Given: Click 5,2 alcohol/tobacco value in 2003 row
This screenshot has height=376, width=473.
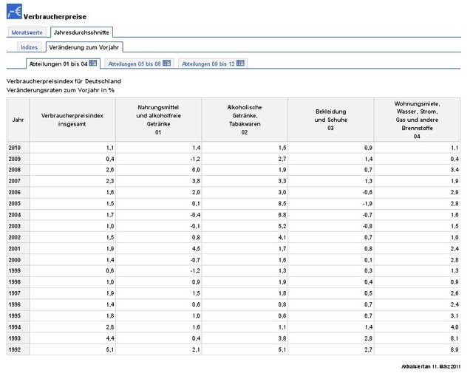Looking at the screenshot, I should click(282, 226).
